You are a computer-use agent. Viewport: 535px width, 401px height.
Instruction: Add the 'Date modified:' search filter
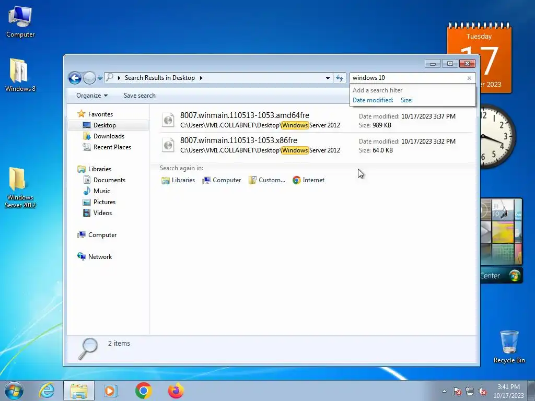click(373, 100)
